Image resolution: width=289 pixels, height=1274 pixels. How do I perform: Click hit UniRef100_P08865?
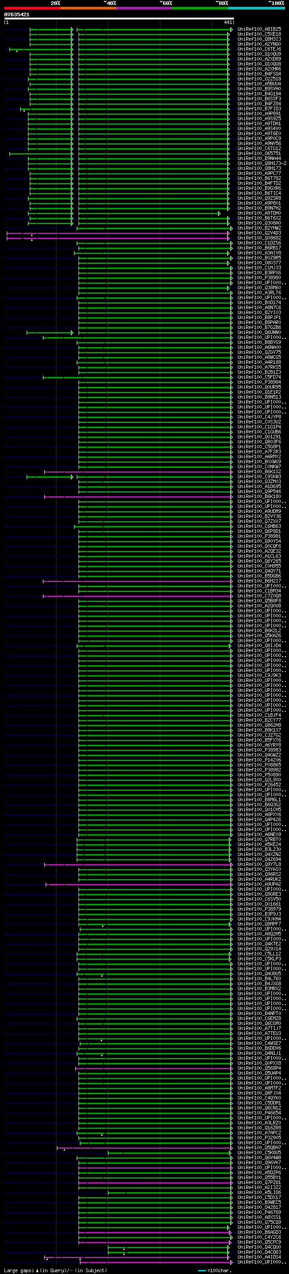pyautogui.click(x=259, y=765)
